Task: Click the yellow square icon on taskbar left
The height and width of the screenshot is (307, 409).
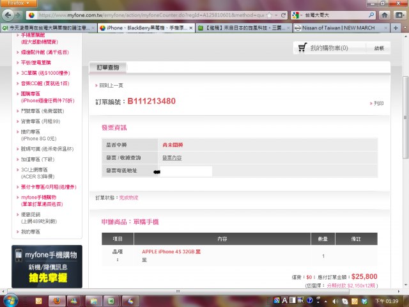Action: [x=38, y=301]
